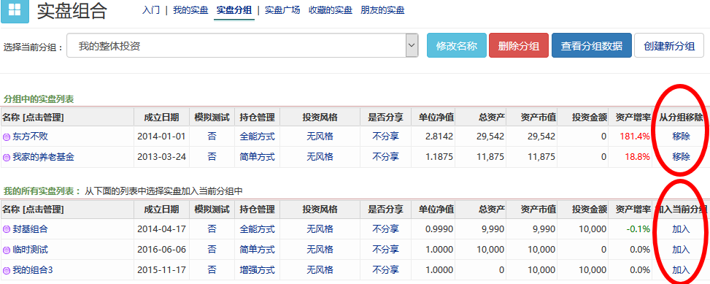Remove 我家的养老基金 from the group

coord(681,157)
